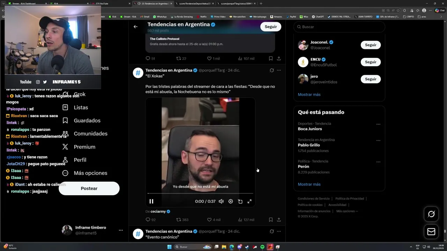Open Listas in the sidebar
The width and height of the screenshot is (447, 251).
pos(75,107)
